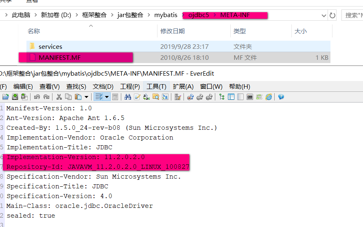The width and height of the screenshot is (363, 227).
Task: Click mybatis breadcrumb segment
Action: [x=166, y=15]
